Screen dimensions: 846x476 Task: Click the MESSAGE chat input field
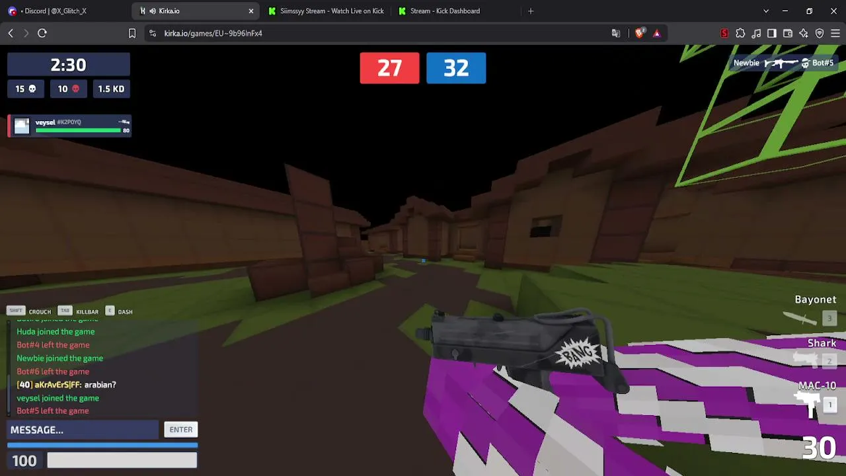click(83, 430)
